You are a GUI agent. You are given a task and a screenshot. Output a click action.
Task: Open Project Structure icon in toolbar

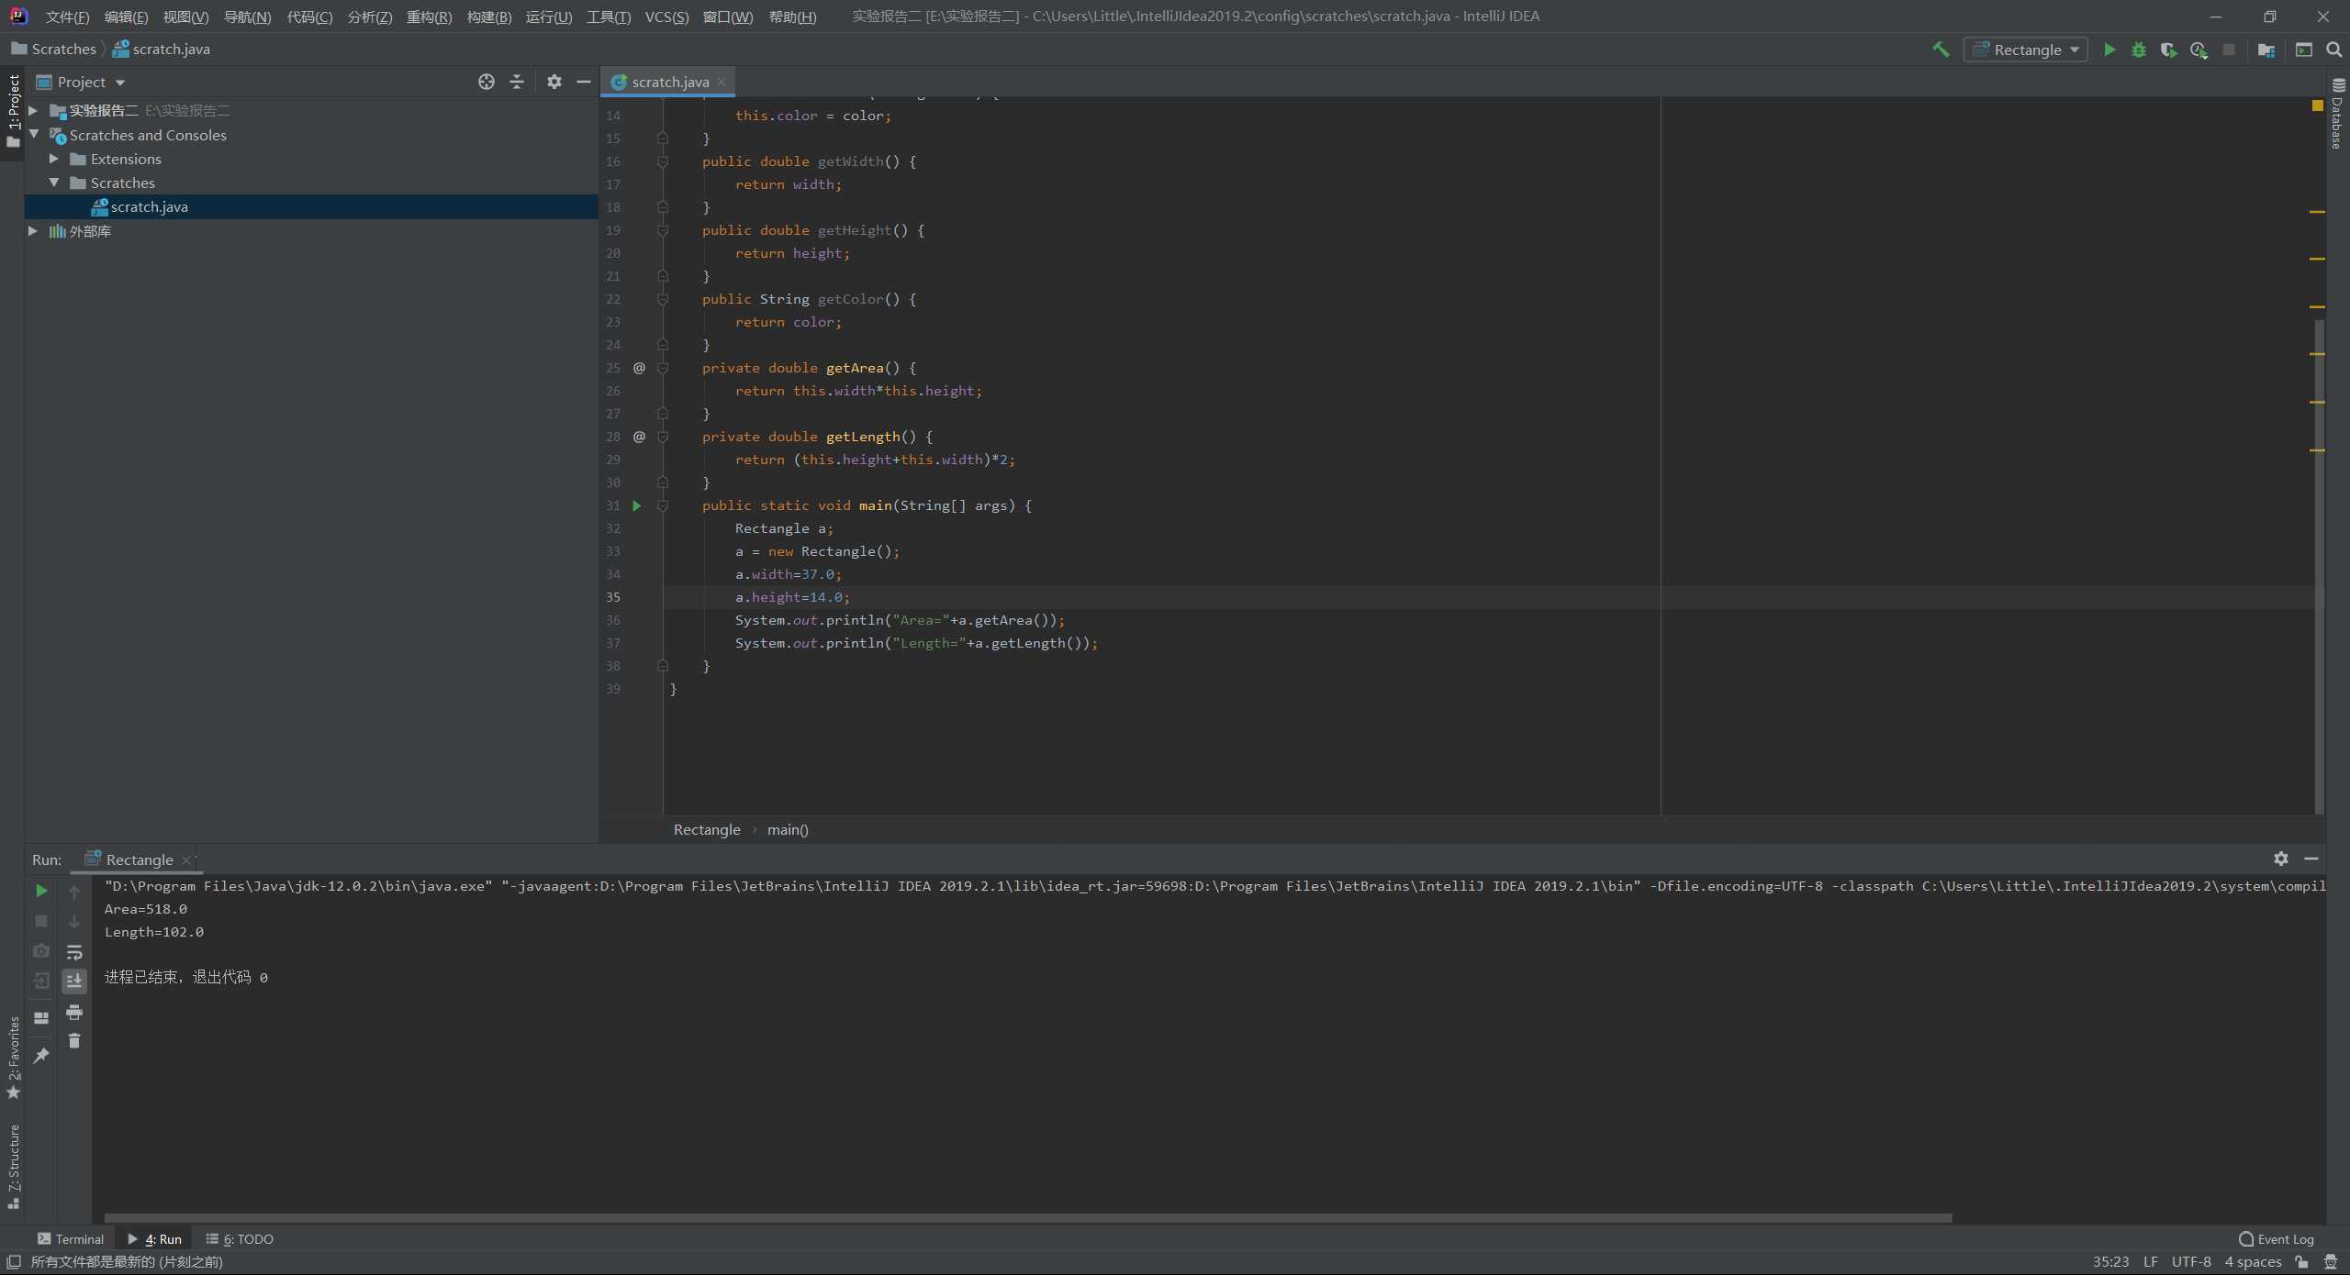click(2266, 50)
